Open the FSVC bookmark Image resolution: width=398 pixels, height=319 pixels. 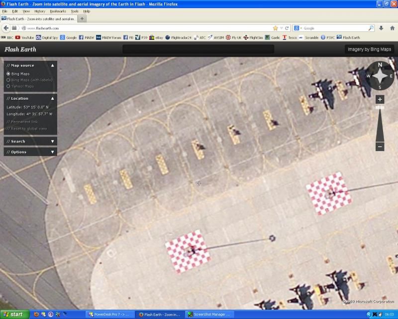point(328,37)
